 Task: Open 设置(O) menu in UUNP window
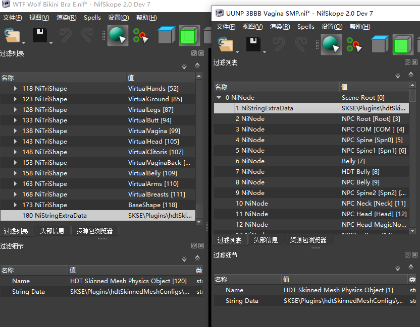pyautogui.click(x=332, y=27)
